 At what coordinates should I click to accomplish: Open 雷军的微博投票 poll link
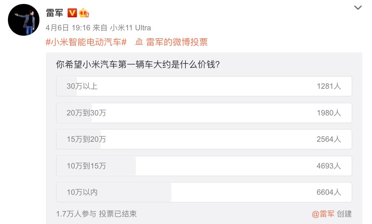[x=177, y=42]
